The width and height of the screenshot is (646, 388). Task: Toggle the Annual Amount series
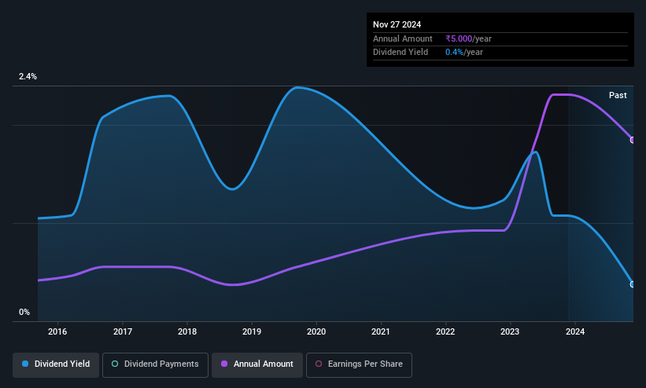coord(257,364)
